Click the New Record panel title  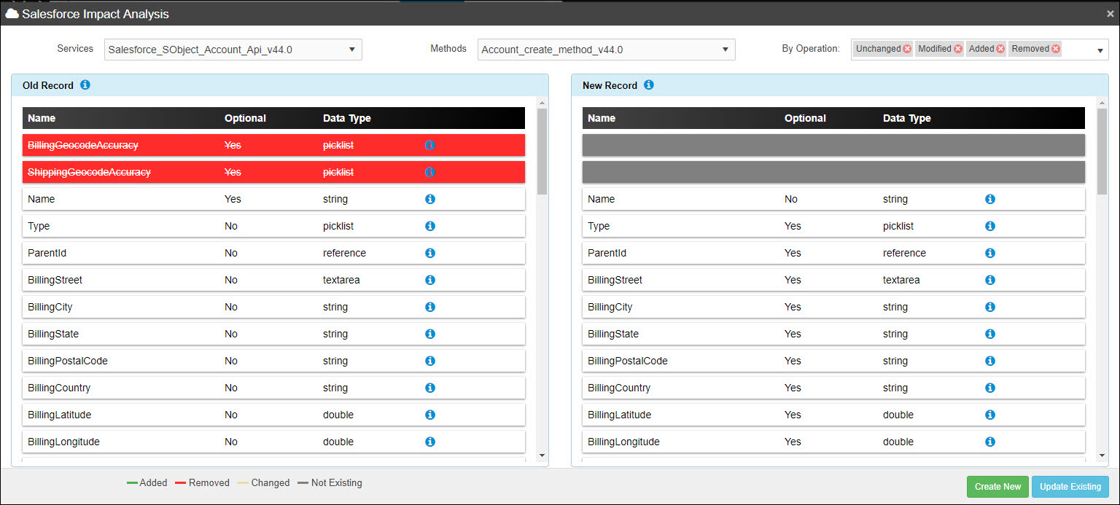click(x=610, y=85)
